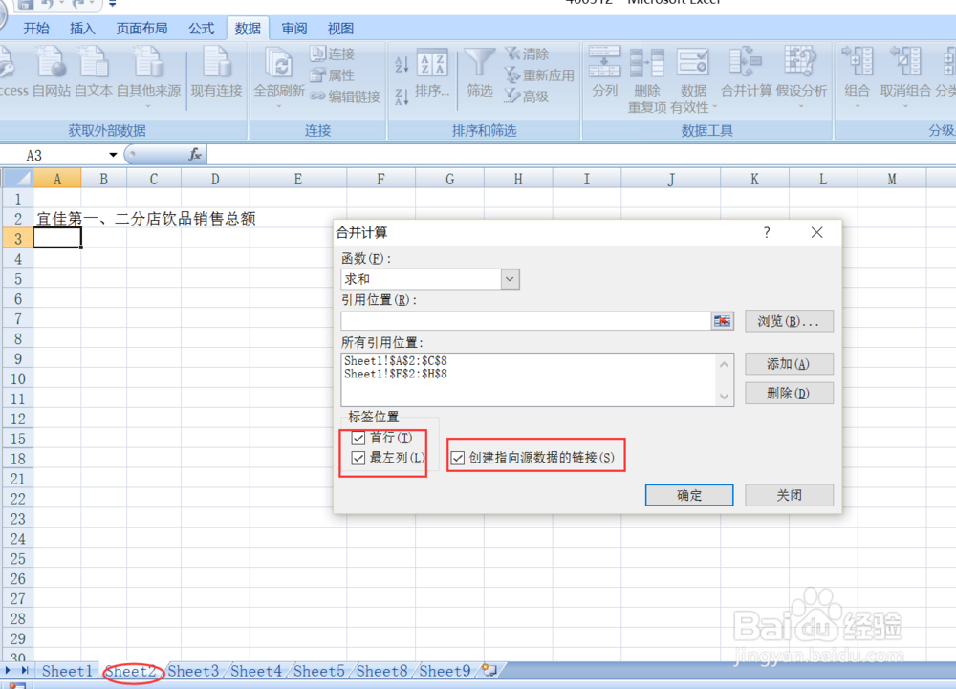Screen dimensions: 956x689
Task: Open the Name Box dropdown arrow
Action: pos(112,154)
